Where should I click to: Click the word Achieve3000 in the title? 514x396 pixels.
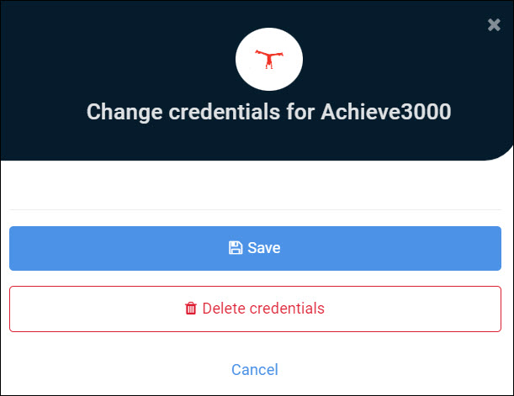tap(386, 112)
